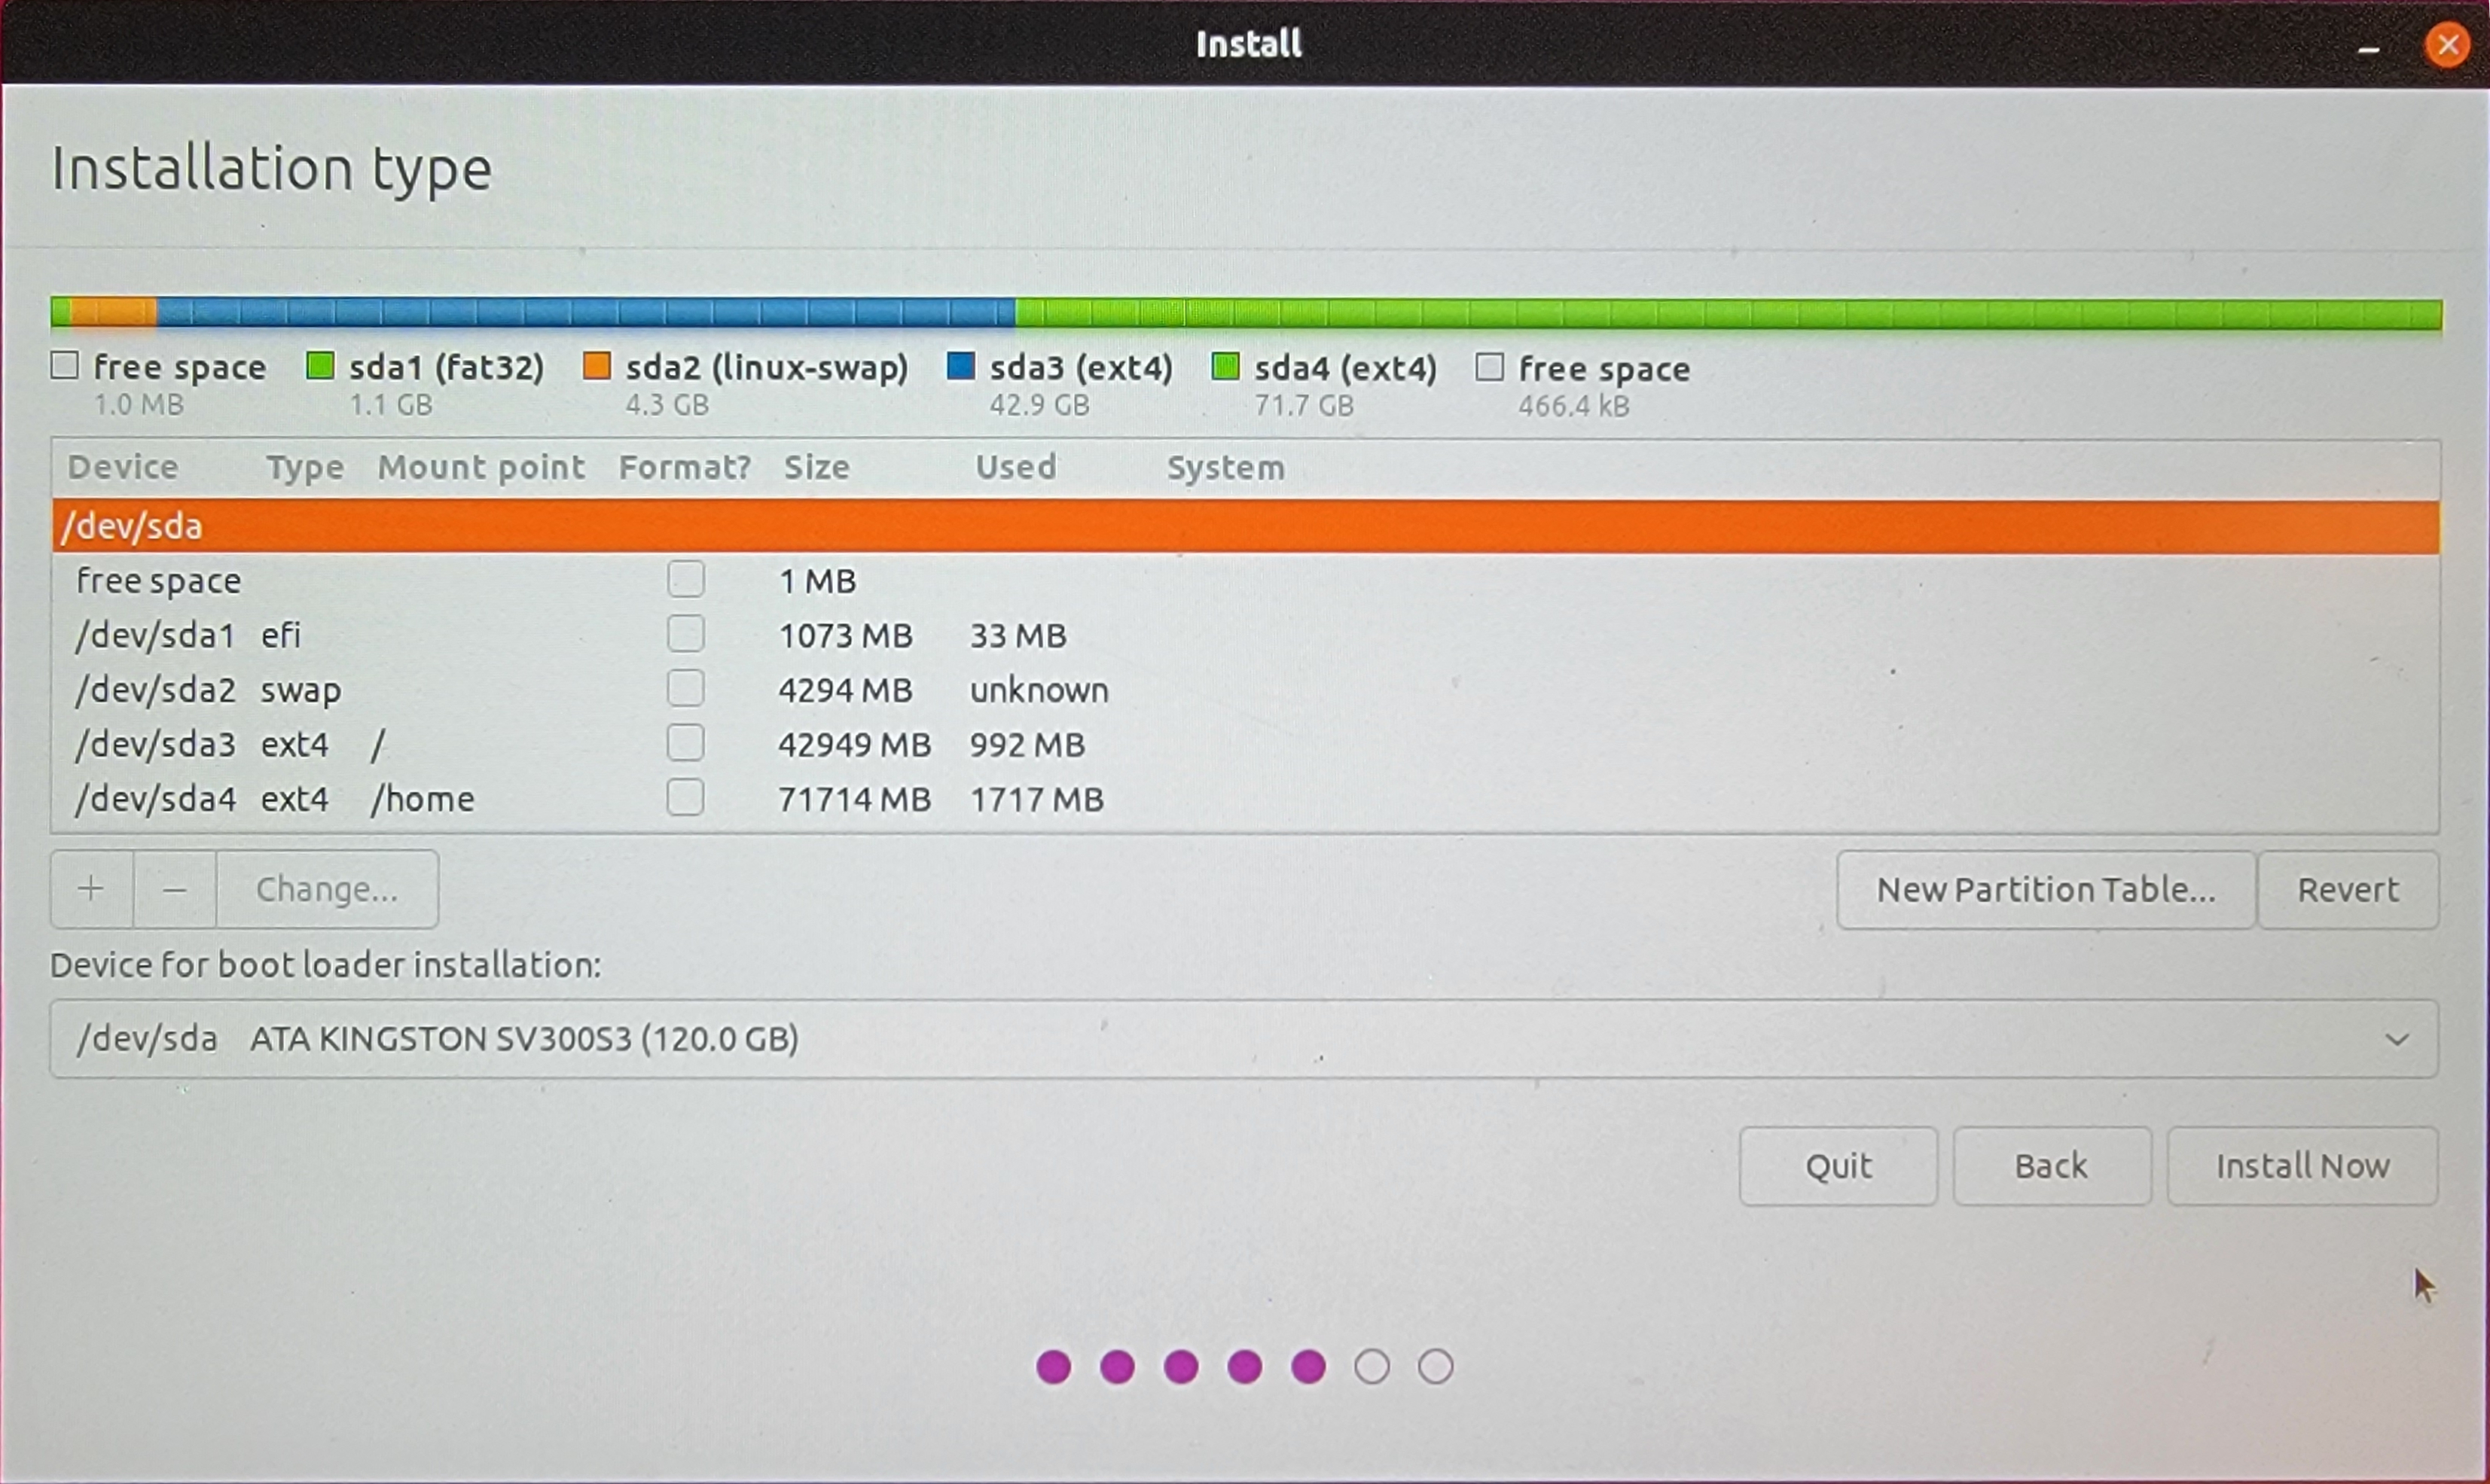Toggle format checkbox for /dev/sda1 efi
This screenshot has width=2490, height=1484.
click(685, 634)
